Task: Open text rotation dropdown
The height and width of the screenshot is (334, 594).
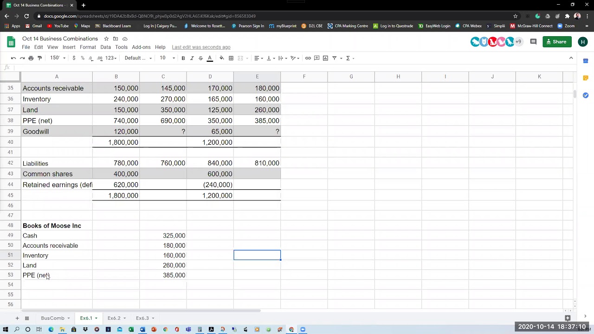Action: click(x=295, y=58)
